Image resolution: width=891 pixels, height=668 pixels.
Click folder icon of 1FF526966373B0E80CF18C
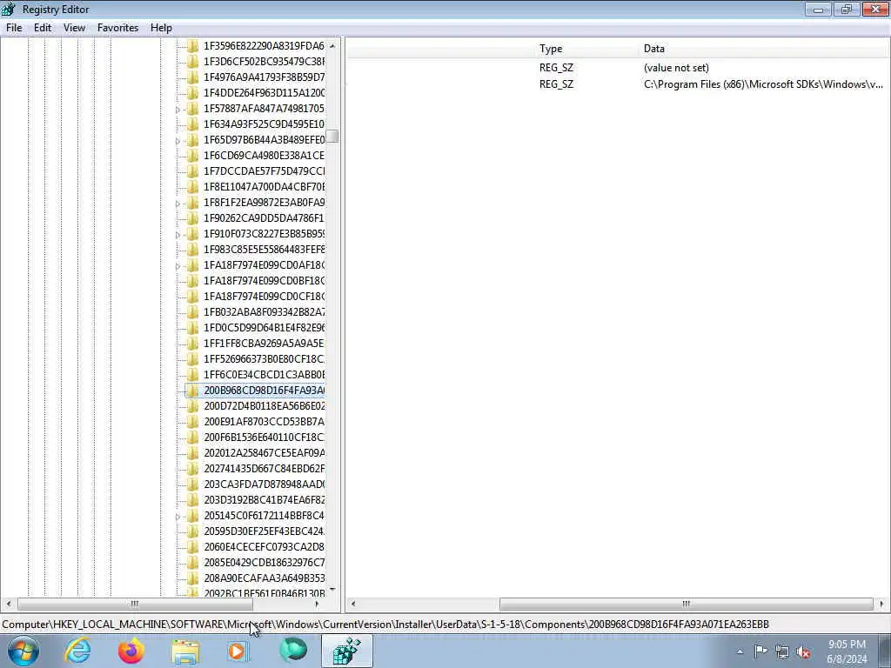(x=192, y=359)
